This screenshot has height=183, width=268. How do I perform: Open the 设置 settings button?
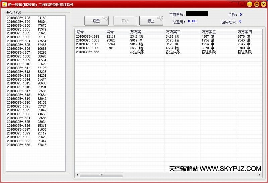tap(96, 21)
